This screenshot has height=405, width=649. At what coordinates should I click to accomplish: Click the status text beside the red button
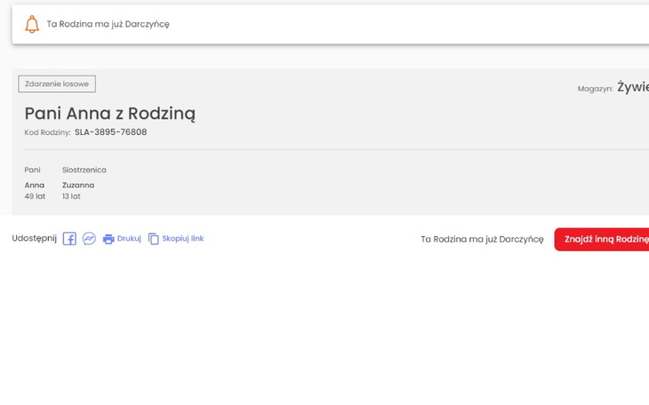(482, 239)
